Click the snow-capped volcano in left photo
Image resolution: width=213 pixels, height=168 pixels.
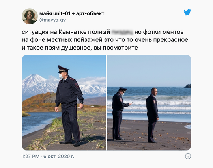[35, 85]
